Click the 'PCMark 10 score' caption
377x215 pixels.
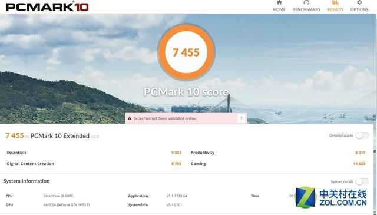[x=186, y=92]
